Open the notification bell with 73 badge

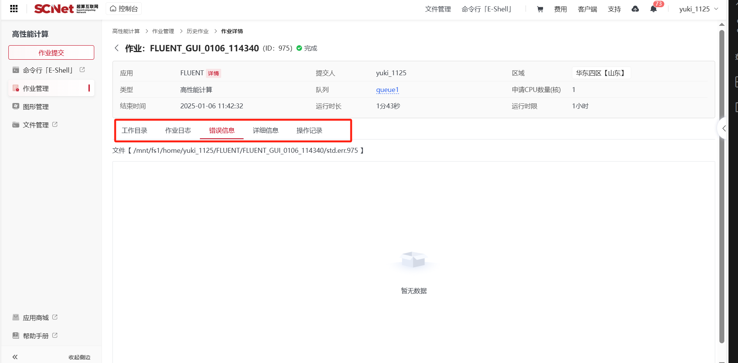[653, 9]
